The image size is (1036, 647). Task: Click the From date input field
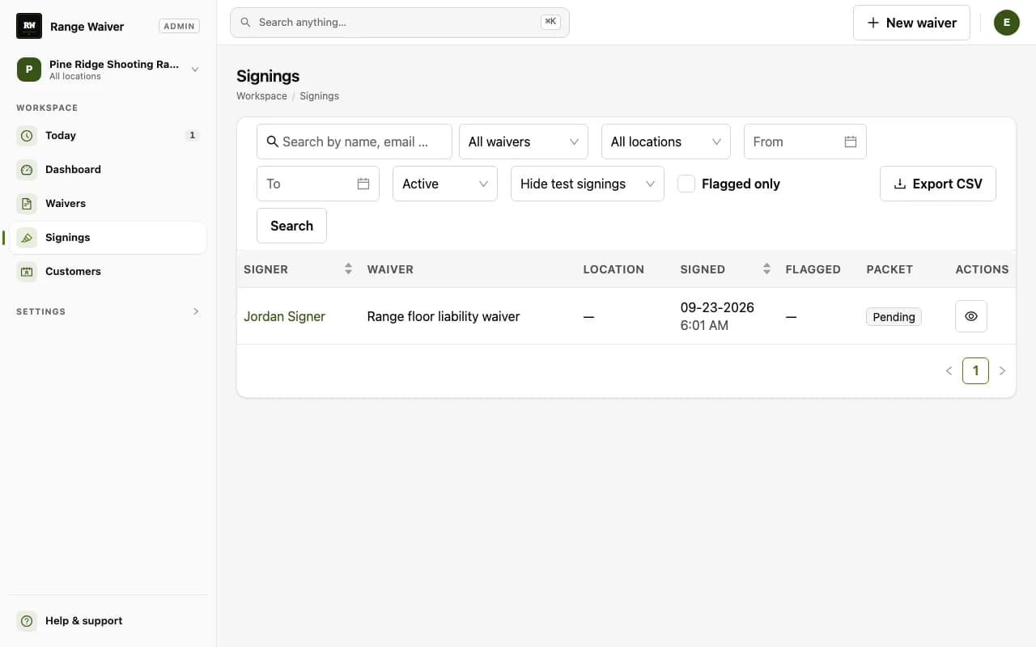coord(805,142)
